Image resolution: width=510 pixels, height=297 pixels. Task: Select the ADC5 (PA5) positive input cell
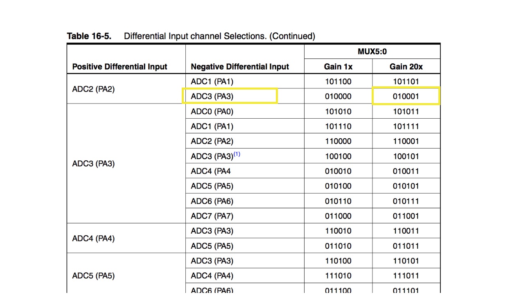point(93,276)
